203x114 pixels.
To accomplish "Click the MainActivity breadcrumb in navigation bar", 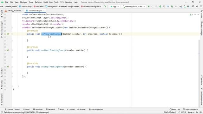I will tap(25, 6).
